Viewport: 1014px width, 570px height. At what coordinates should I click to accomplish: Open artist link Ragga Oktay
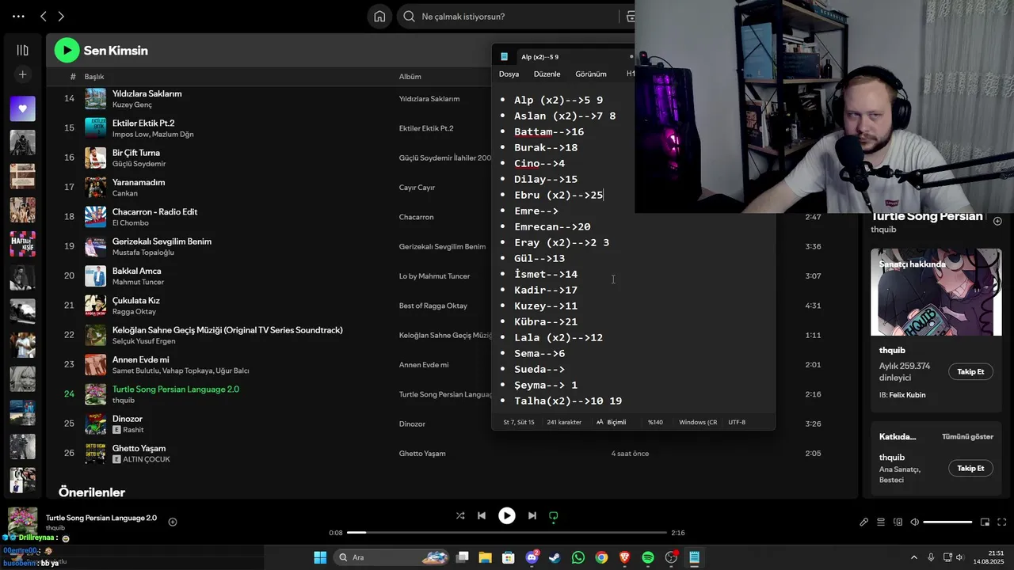[x=134, y=312]
